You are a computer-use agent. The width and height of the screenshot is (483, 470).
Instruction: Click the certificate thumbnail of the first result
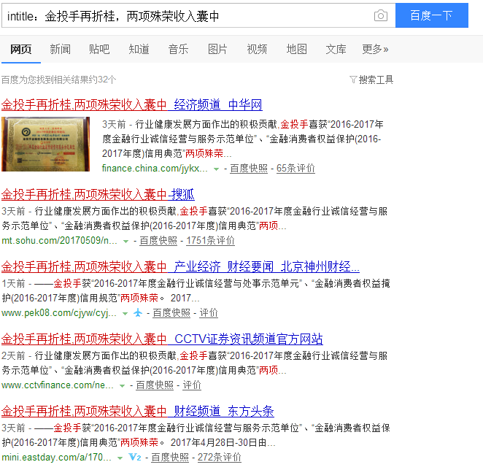(45, 144)
